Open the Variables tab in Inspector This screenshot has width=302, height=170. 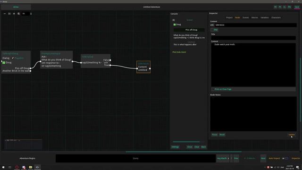click(264, 17)
